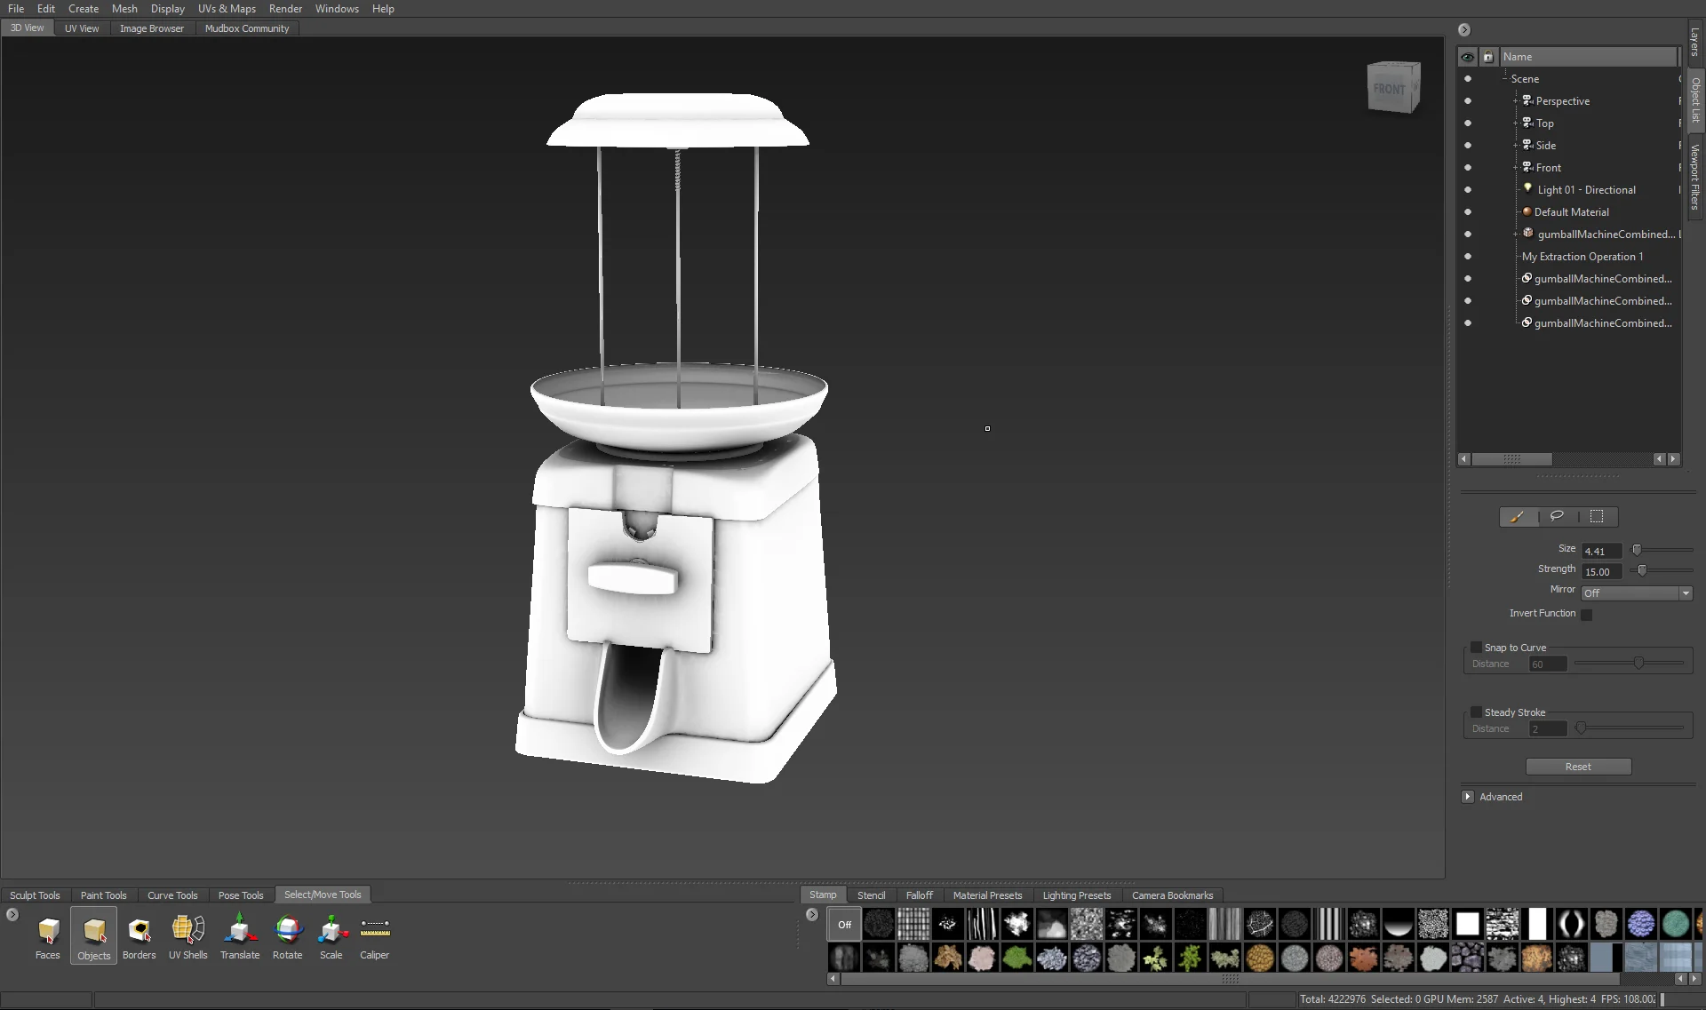Adjust the Strength slider
The height and width of the screenshot is (1010, 1706).
pyautogui.click(x=1642, y=570)
